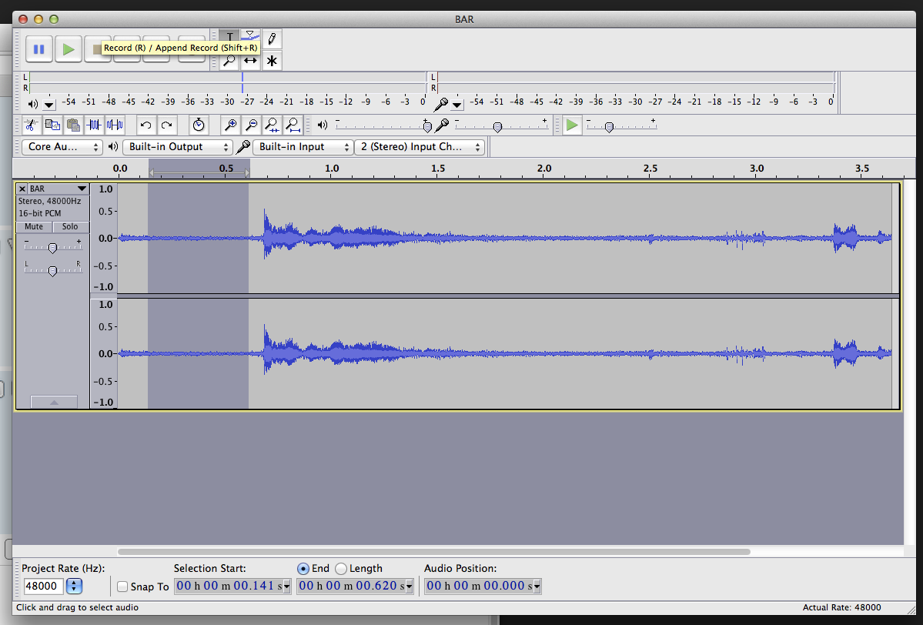Screen dimensions: 923x625
Task: Click the mixer output volume speaker icon
Action: point(322,125)
